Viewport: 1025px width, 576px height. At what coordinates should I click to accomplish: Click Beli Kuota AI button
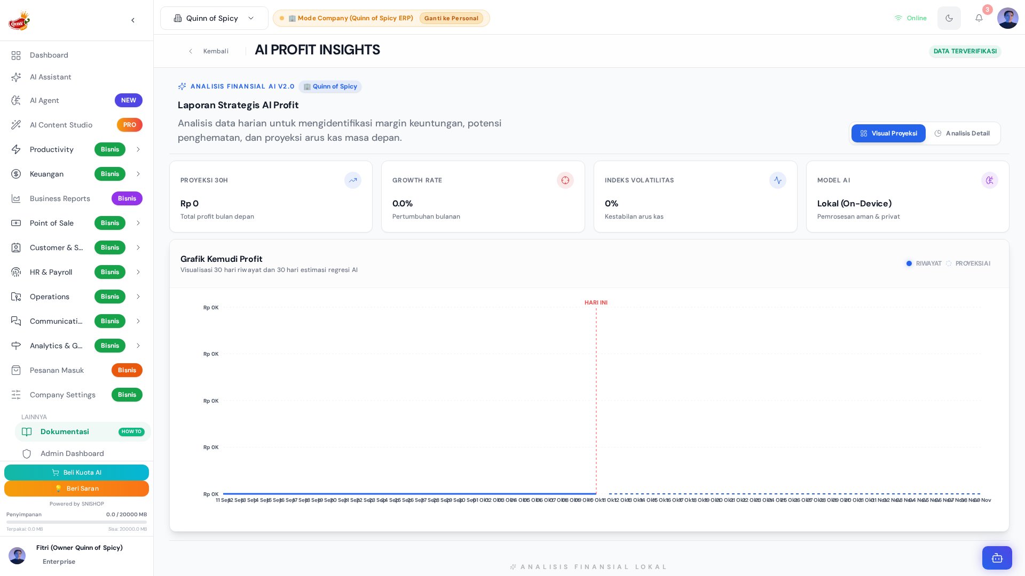coord(76,473)
